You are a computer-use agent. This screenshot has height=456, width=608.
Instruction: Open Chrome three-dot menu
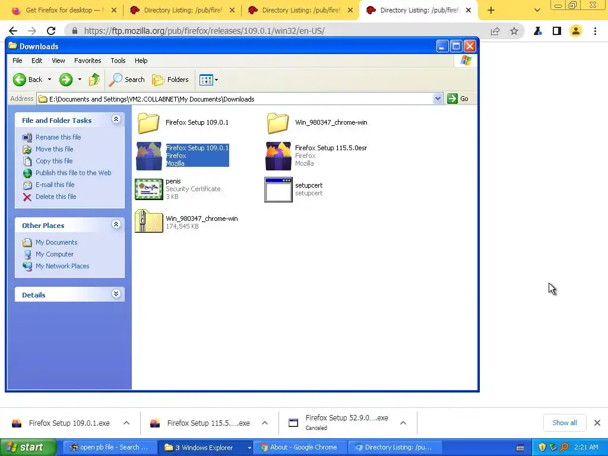[595, 31]
